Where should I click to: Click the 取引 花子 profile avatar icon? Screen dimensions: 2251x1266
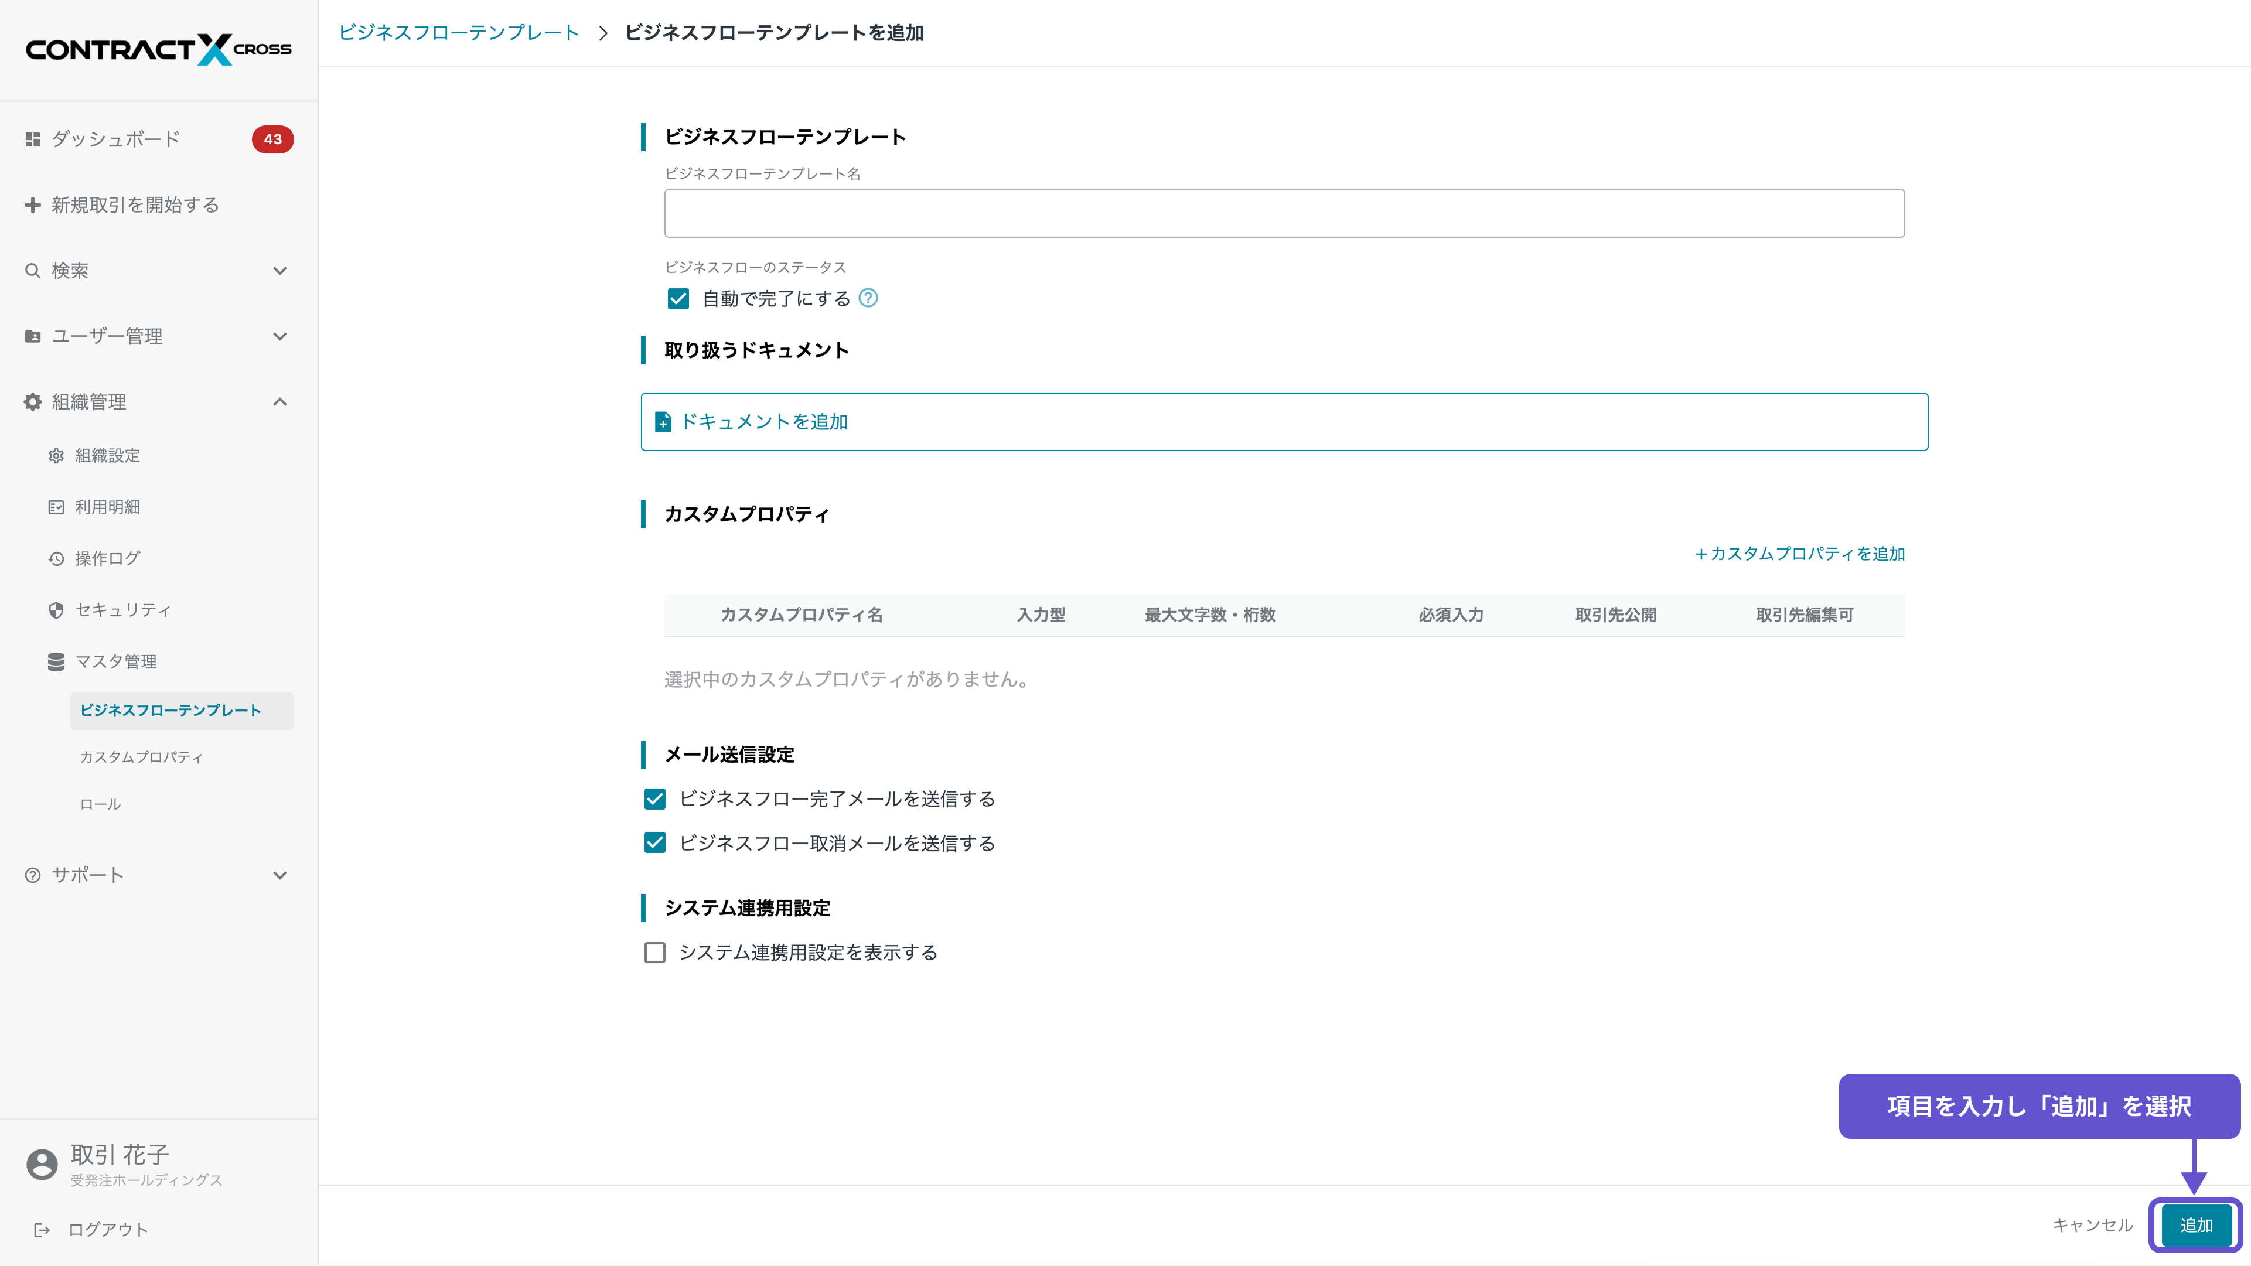click(41, 1164)
